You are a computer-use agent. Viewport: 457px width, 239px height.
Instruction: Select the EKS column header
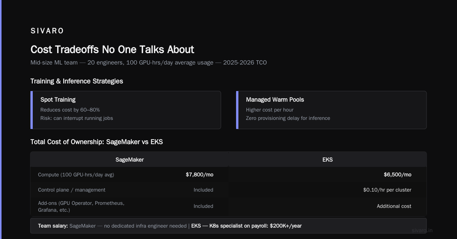328,160
